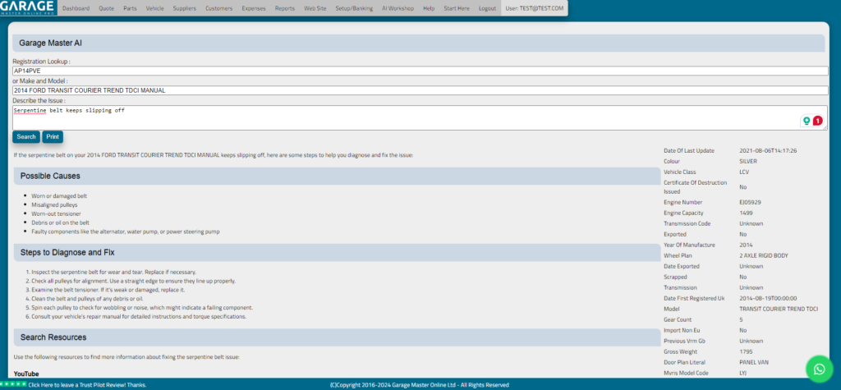Focus the Registration Lookup field
The width and height of the screenshot is (841, 390).
tap(420, 71)
